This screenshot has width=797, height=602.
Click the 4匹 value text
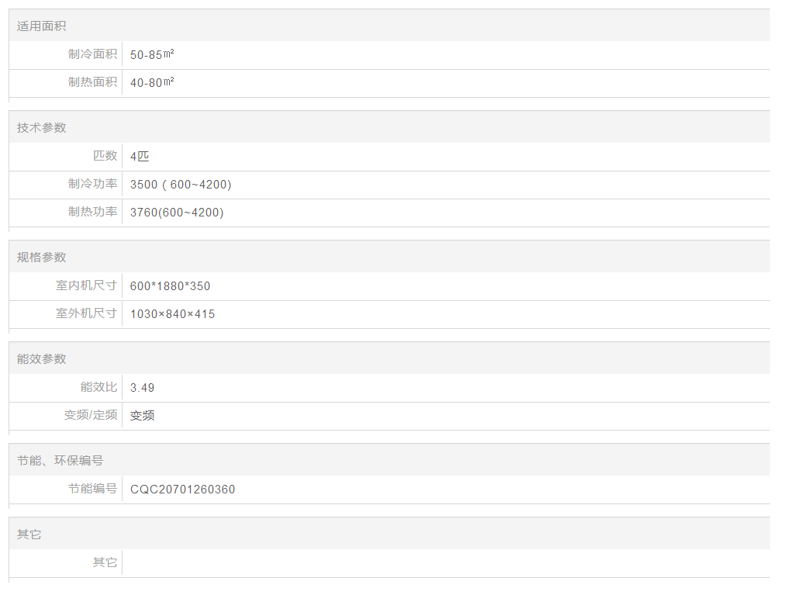tap(140, 156)
